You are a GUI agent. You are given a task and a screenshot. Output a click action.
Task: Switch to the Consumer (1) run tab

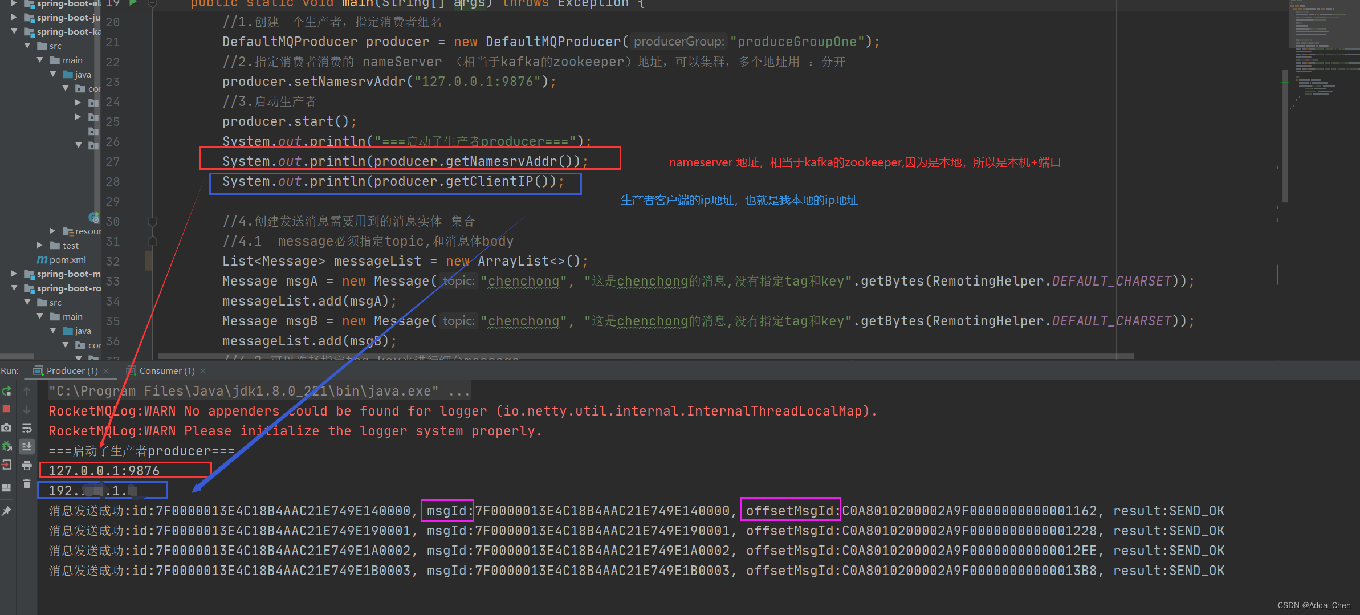[x=167, y=371]
